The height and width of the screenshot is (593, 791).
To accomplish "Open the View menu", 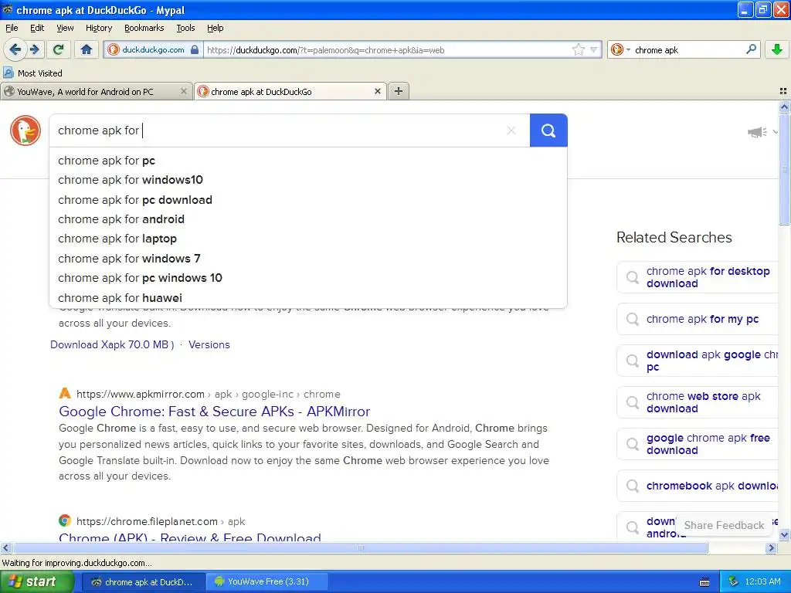I will (x=65, y=28).
